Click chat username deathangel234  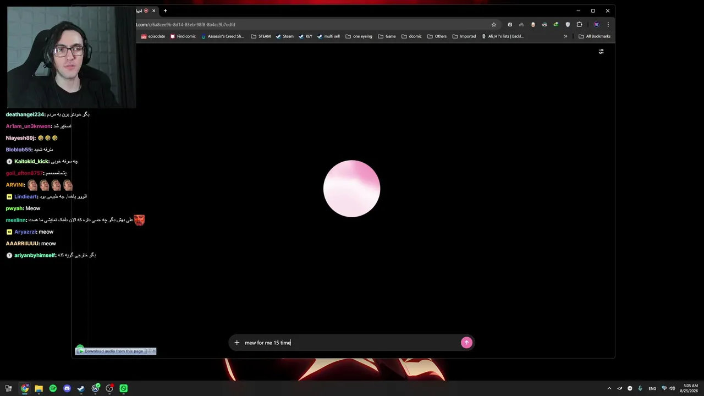(x=25, y=114)
